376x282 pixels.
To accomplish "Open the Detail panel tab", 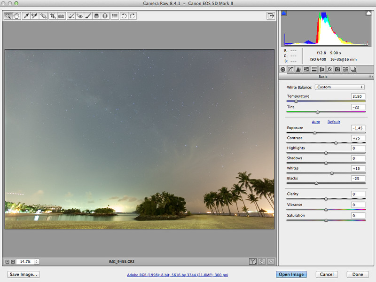I will [x=298, y=69].
